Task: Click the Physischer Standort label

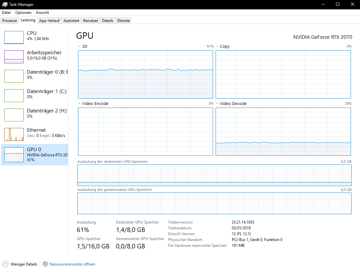Action: click(x=185, y=240)
